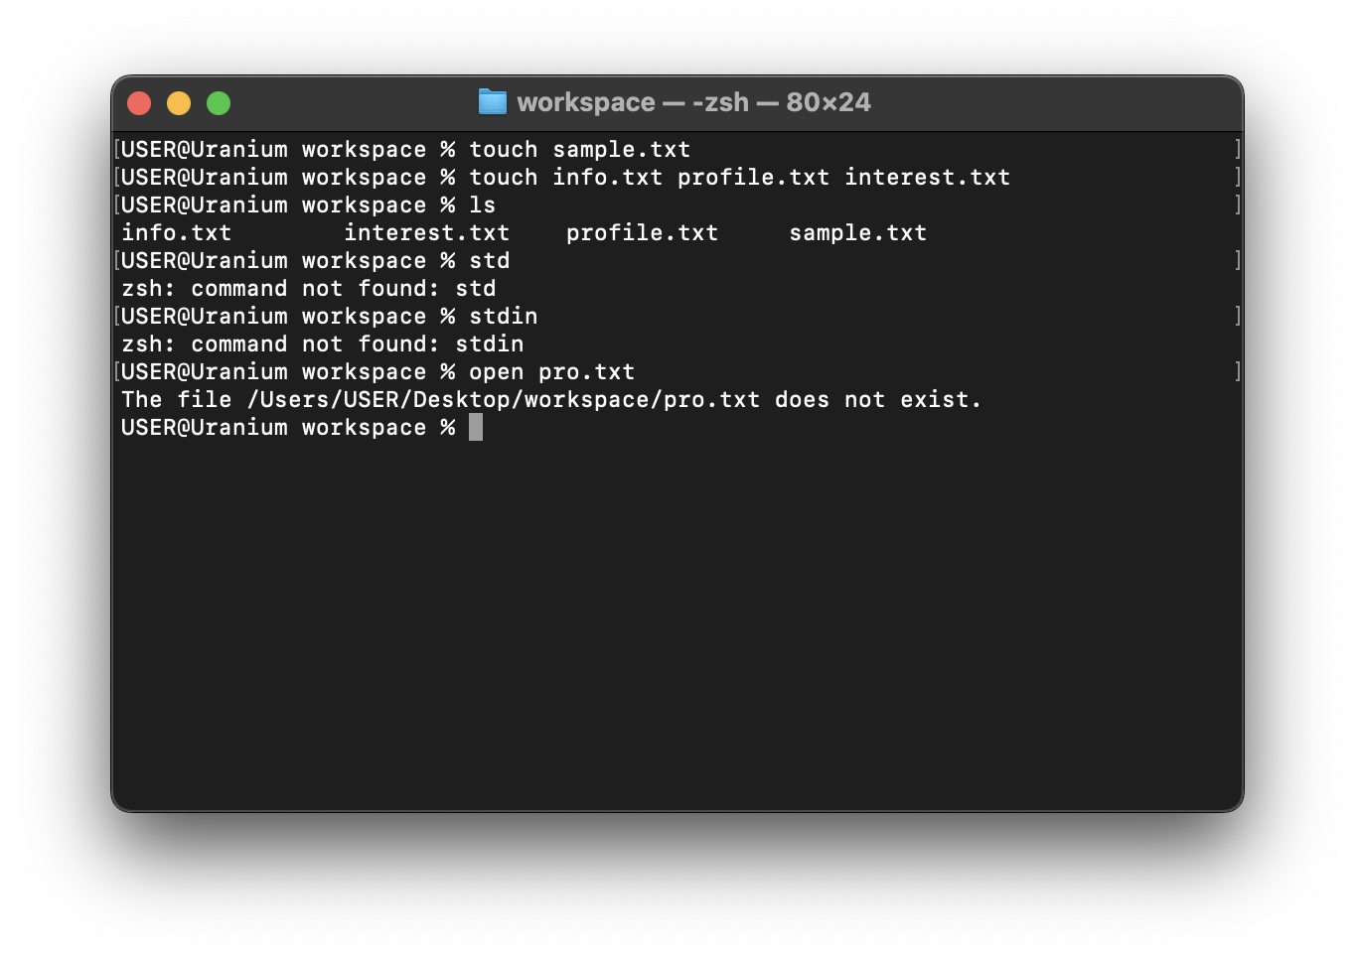This screenshot has height=959, width=1355.
Task: Click the right bracket mark beside first command
Action: 1237,150
